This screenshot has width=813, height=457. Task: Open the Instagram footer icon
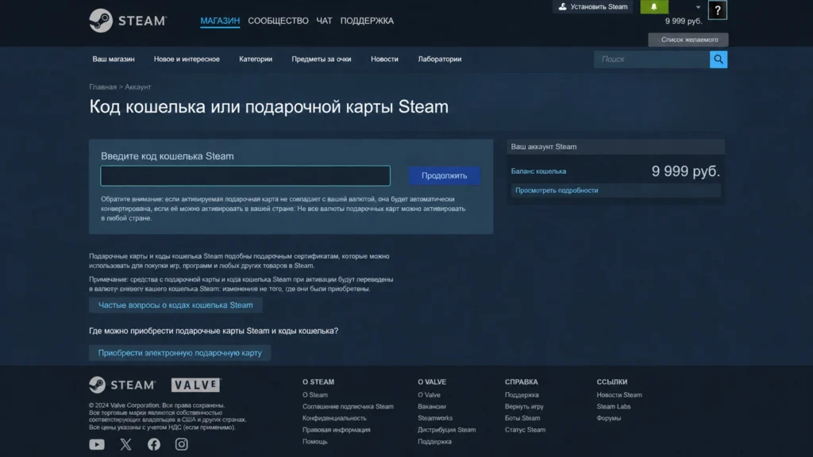(182, 444)
